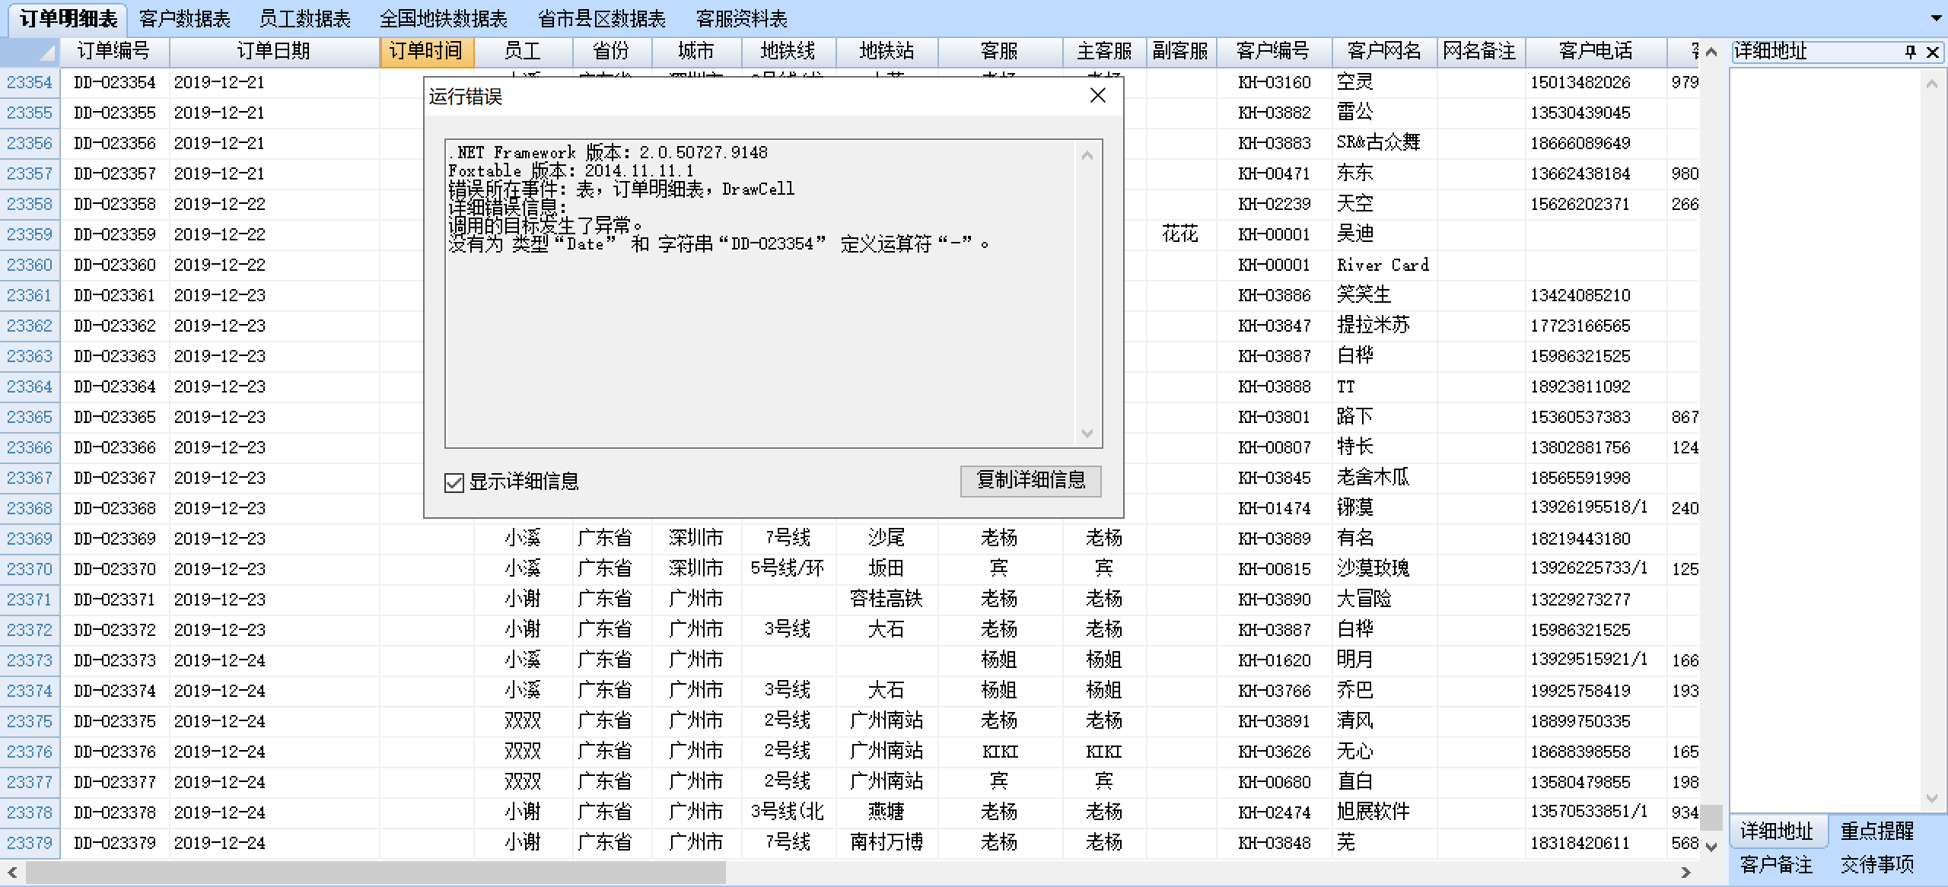Viewport: 1948px width, 887px height.
Task: Close the 运行错误 error dialog
Action: [x=1097, y=96]
